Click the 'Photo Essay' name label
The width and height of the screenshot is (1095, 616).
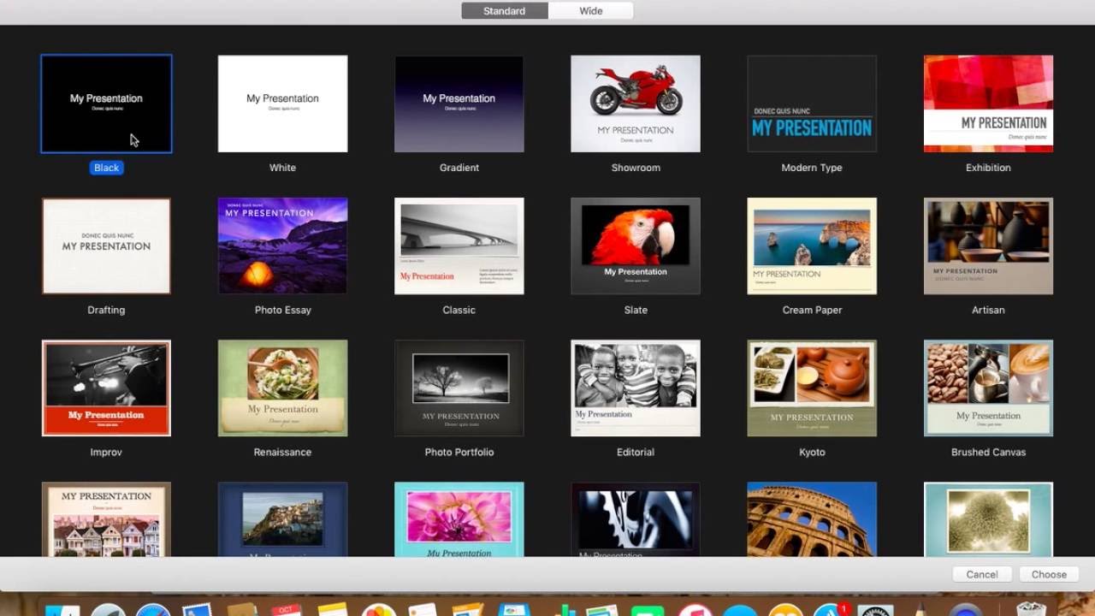(282, 310)
